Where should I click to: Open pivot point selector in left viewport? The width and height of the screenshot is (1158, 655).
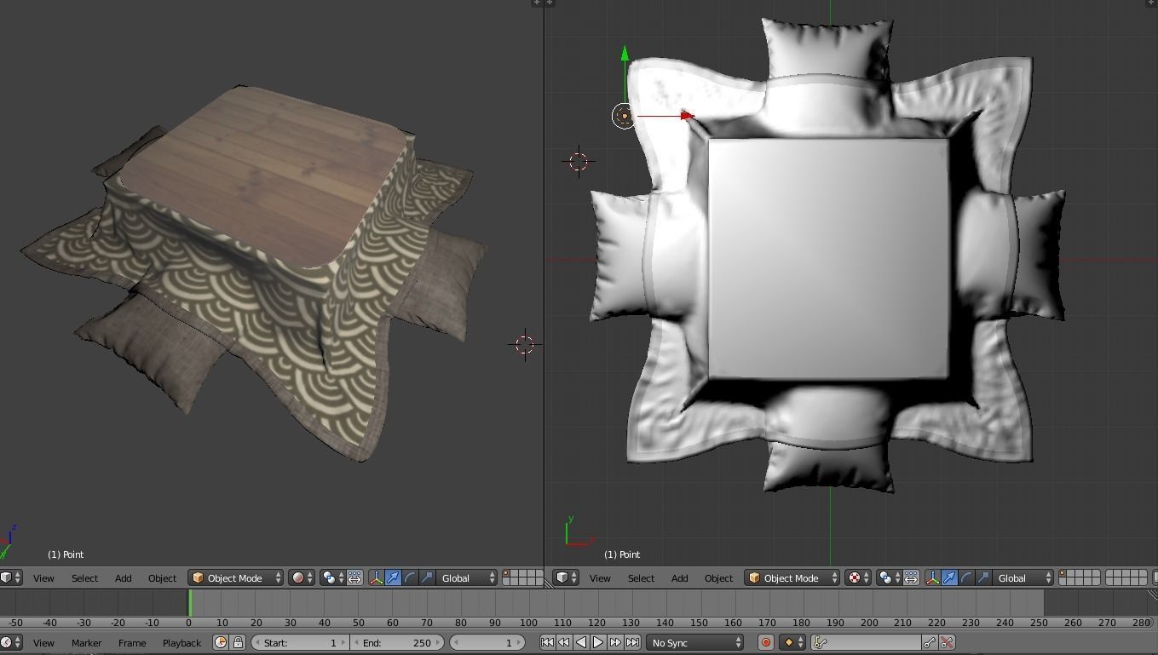tap(332, 577)
